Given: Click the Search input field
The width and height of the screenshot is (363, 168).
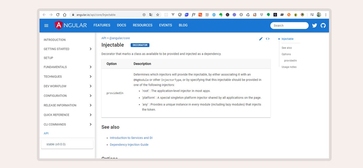Looking at the screenshot, I should (x=289, y=25).
